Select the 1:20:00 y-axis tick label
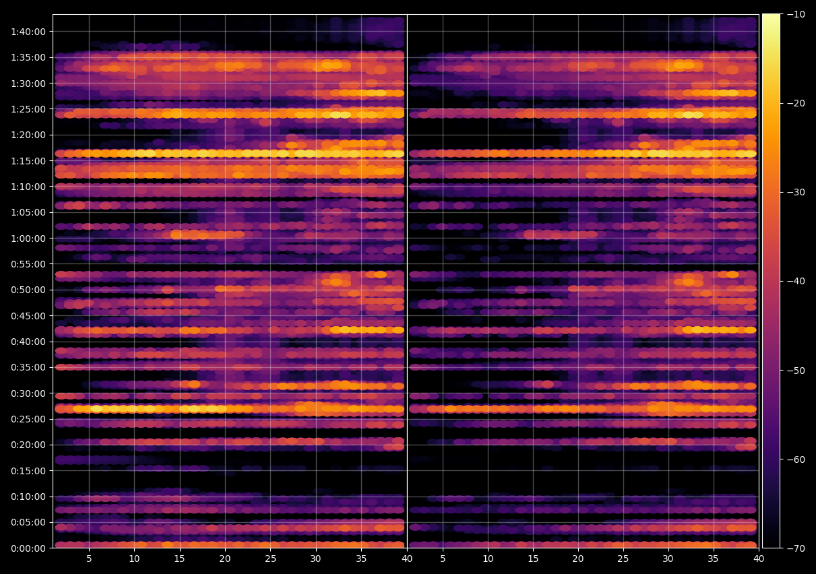816x574 pixels. pyautogui.click(x=28, y=135)
